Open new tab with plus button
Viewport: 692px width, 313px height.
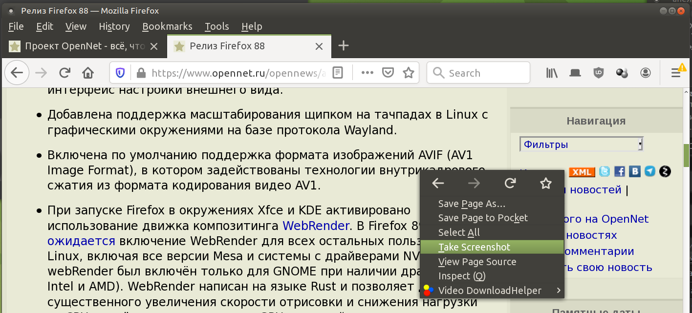[344, 46]
